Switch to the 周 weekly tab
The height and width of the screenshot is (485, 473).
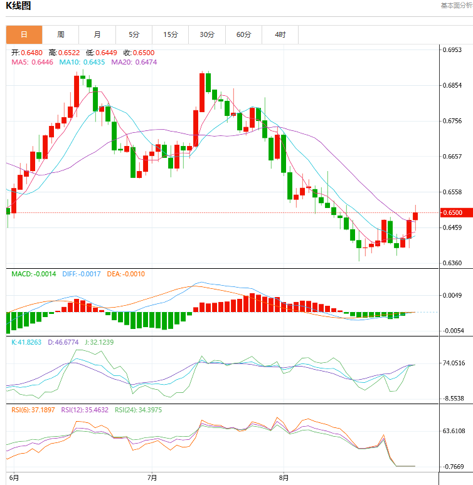(x=61, y=34)
